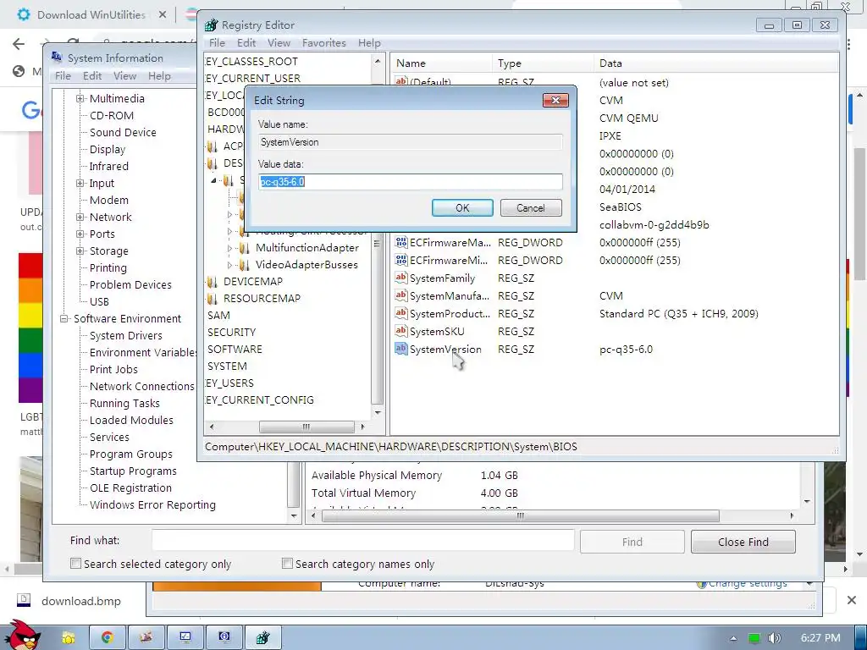Viewport: 867px width, 650px height.
Task: Expand the Ports node
Action: (80, 234)
